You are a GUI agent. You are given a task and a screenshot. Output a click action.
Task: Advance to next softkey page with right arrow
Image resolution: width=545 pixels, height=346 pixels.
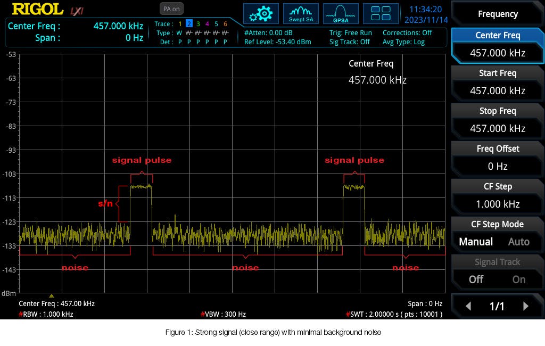[x=527, y=306]
